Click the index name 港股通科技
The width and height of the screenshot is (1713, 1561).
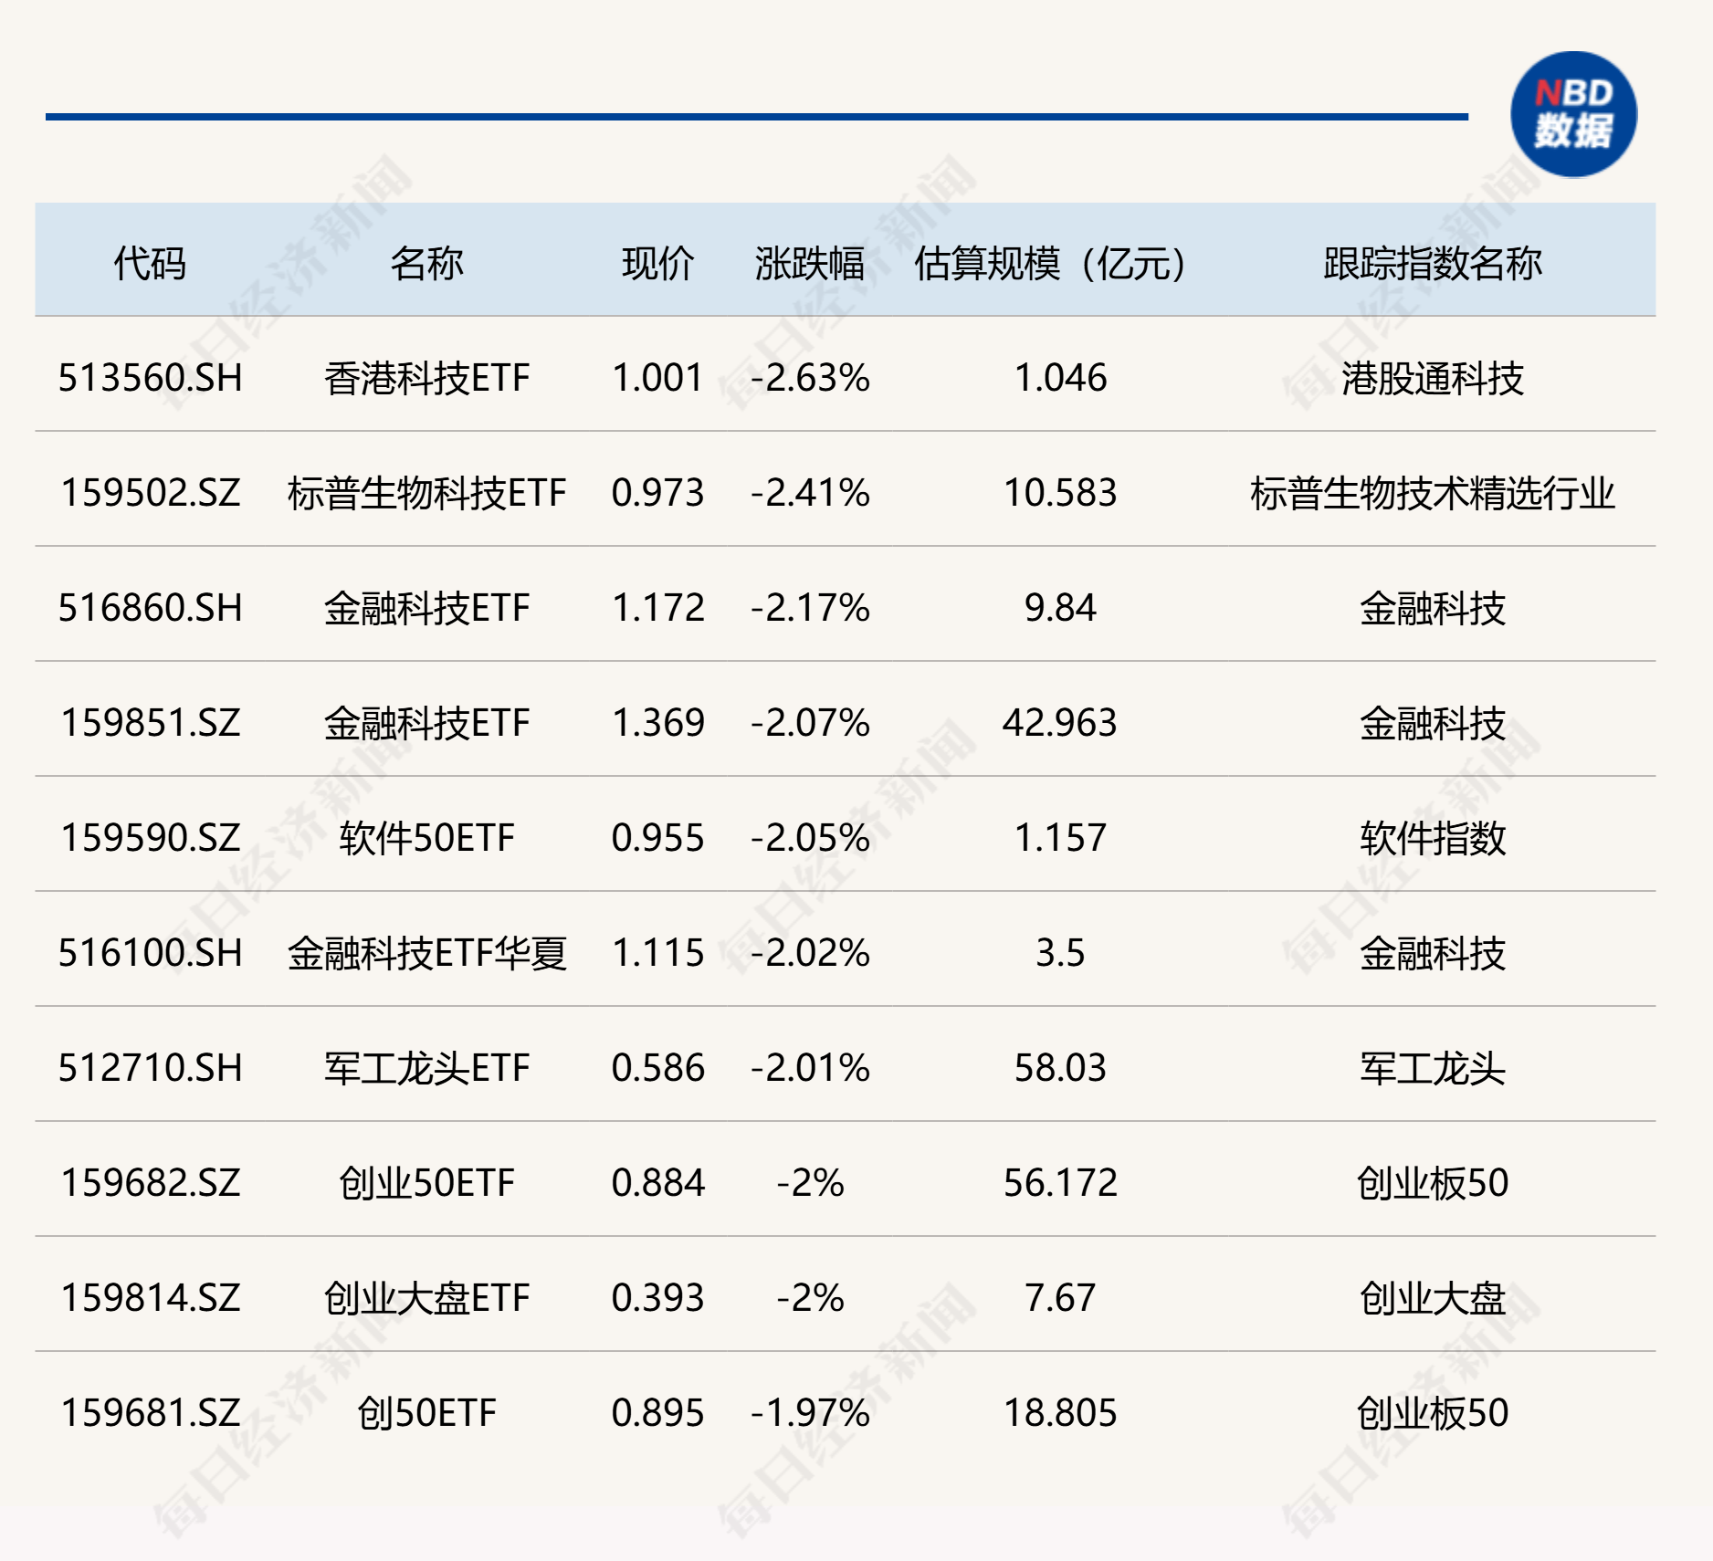pyautogui.click(x=1433, y=378)
